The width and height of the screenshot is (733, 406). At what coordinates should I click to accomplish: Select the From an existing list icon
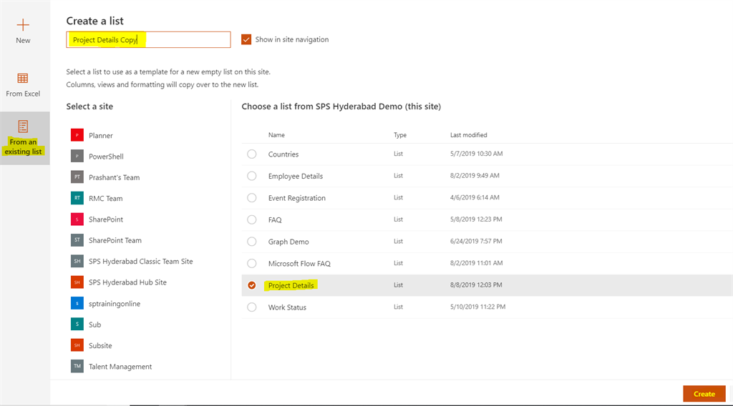23,127
